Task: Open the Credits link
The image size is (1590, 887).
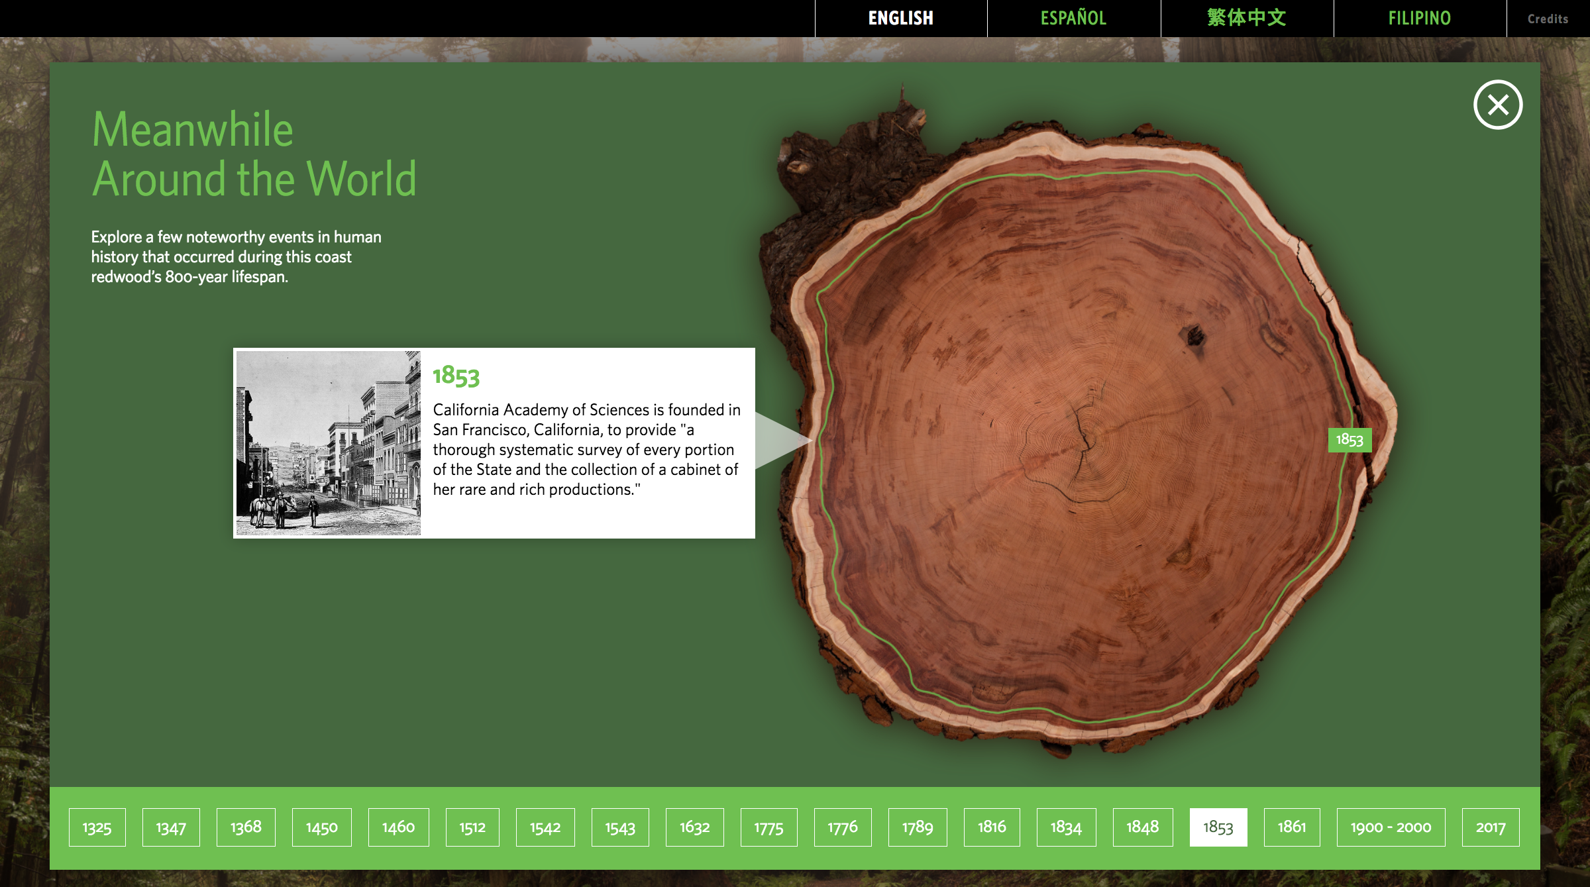Action: (1548, 19)
